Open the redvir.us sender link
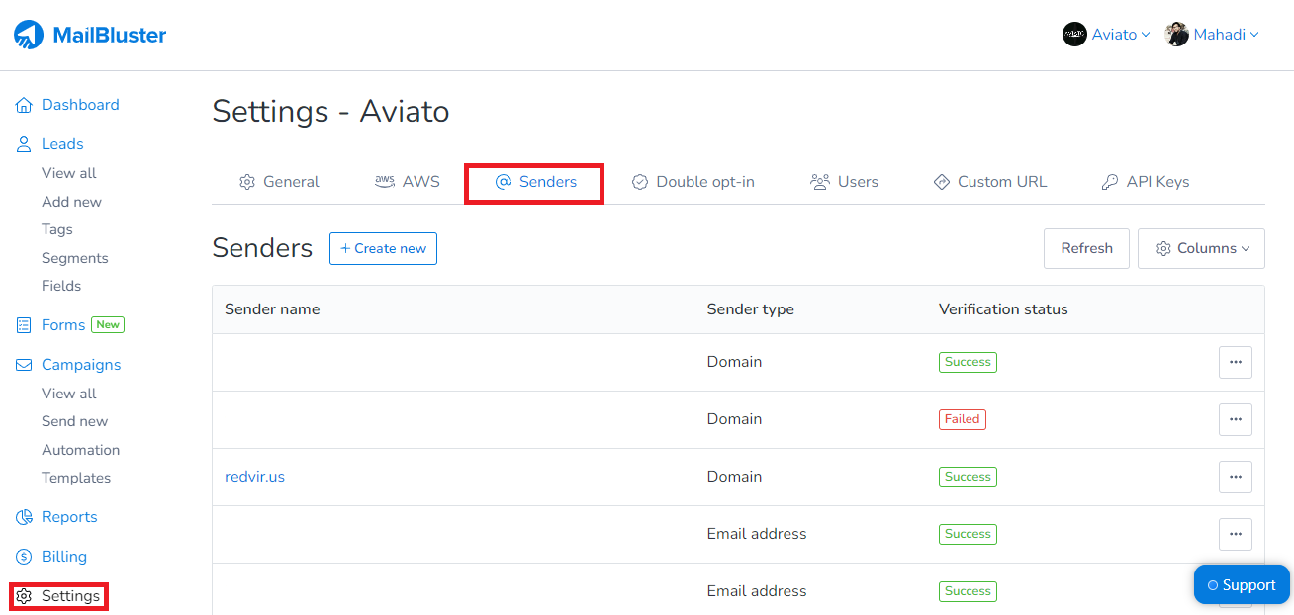Viewport: 1294px width, 615px height. click(x=255, y=477)
